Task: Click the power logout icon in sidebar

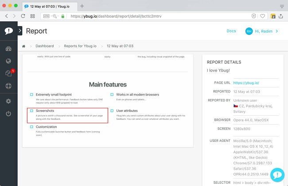Action: [x=8, y=114]
